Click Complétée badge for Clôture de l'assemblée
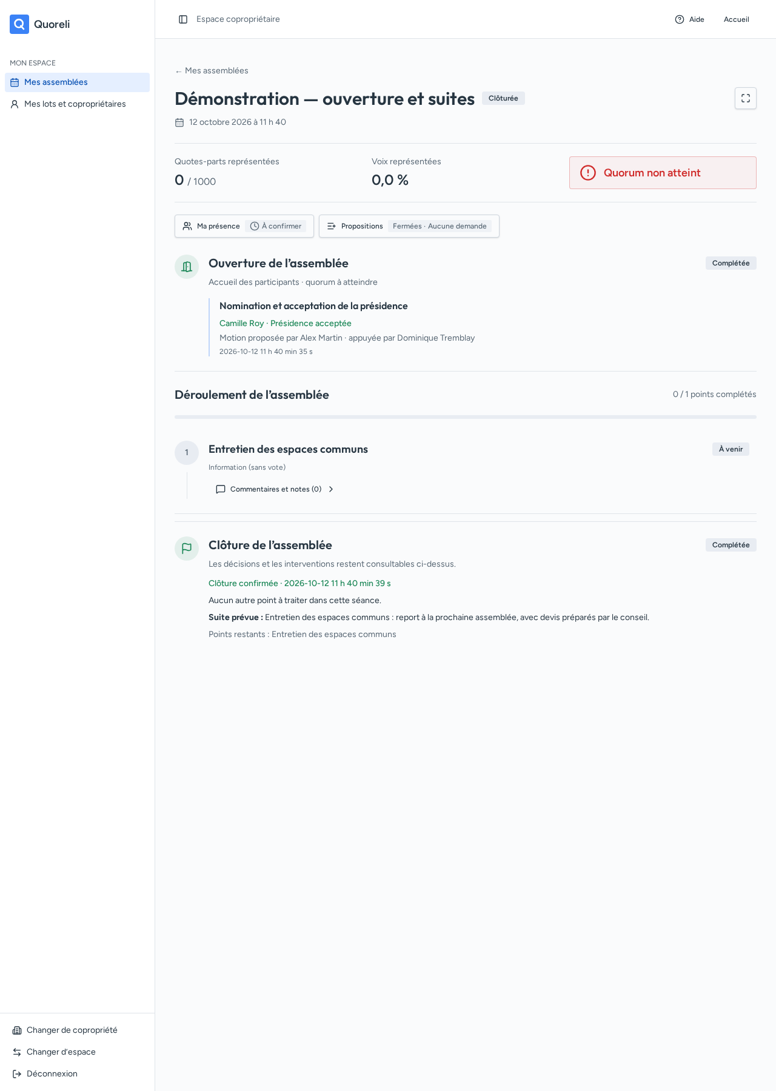The height and width of the screenshot is (1091, 776). [x=731, y=545]
